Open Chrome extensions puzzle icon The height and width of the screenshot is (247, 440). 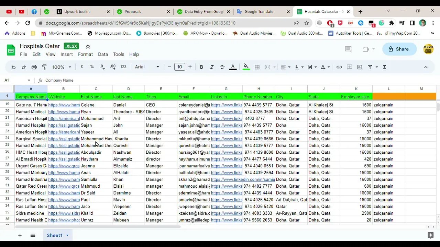click(x=392, y=23)
